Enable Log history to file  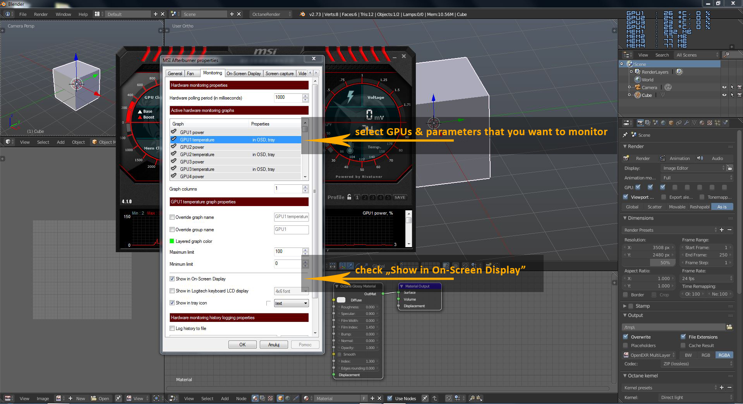point(172,328)
